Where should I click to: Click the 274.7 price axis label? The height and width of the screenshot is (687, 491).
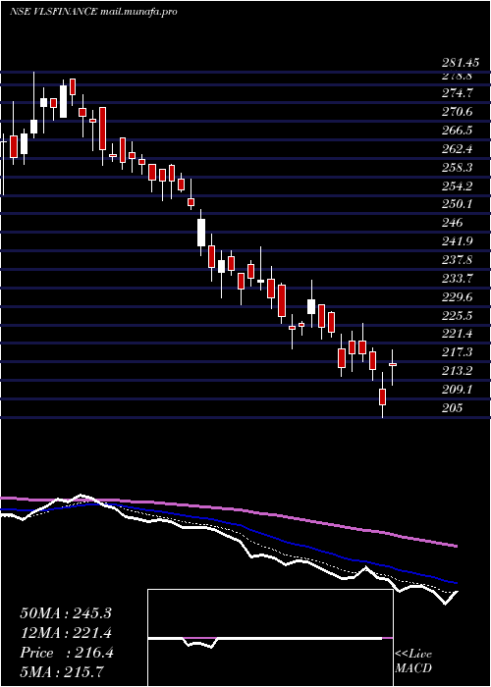tap(458, 93)
